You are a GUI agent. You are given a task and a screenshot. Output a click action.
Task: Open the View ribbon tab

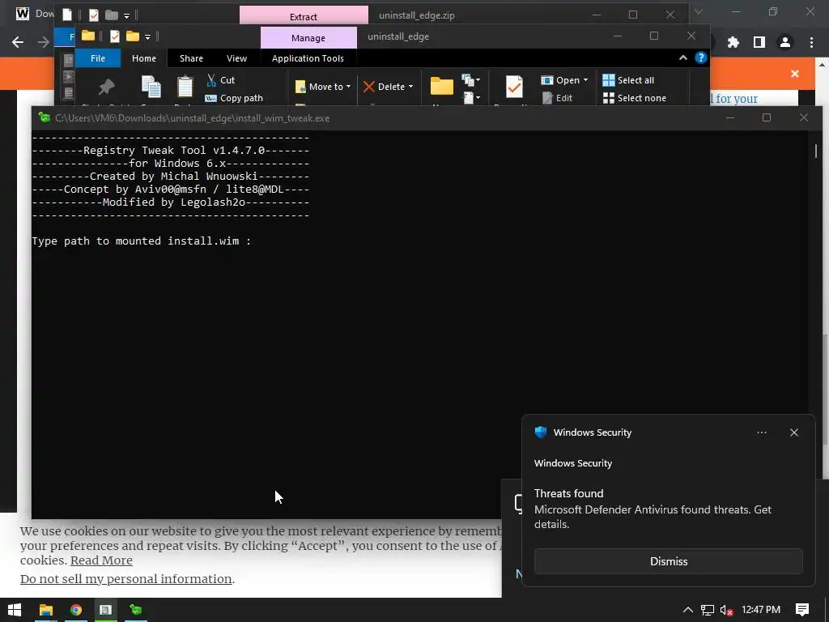click(x=236, y=58)
